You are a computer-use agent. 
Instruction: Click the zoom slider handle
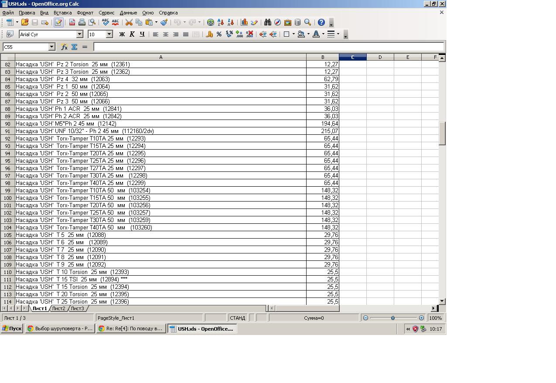click(x=393, y=318)
